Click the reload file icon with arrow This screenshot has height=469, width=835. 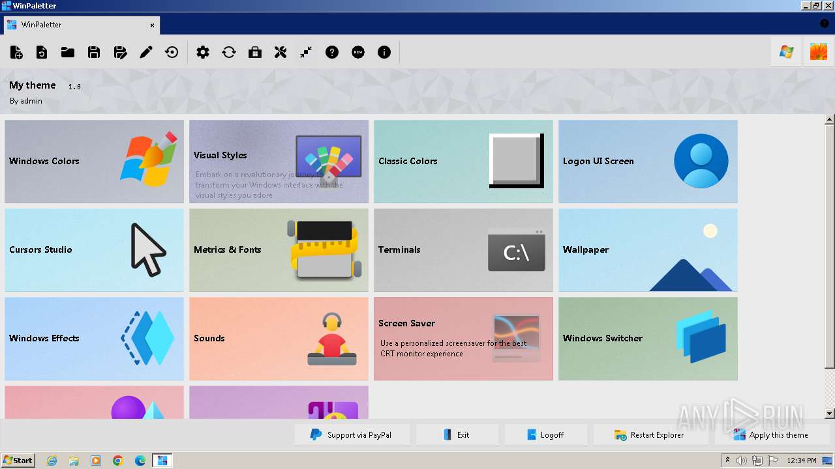[x=42, y=52]
